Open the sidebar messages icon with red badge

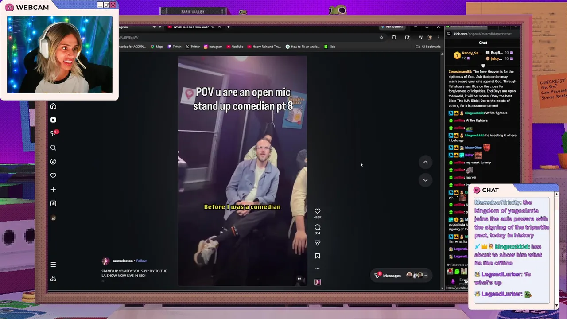[54, 133]
